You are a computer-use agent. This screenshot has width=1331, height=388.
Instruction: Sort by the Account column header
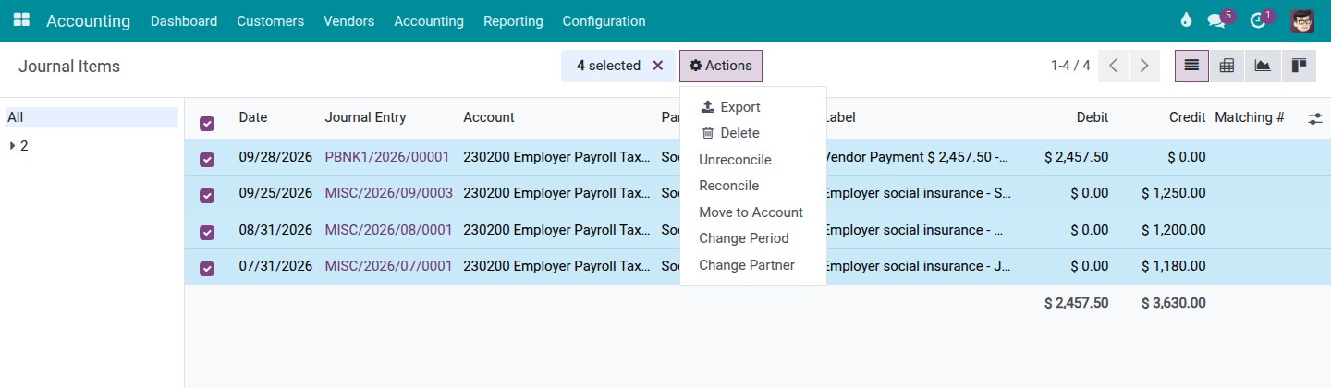click(x=489, y=117)
